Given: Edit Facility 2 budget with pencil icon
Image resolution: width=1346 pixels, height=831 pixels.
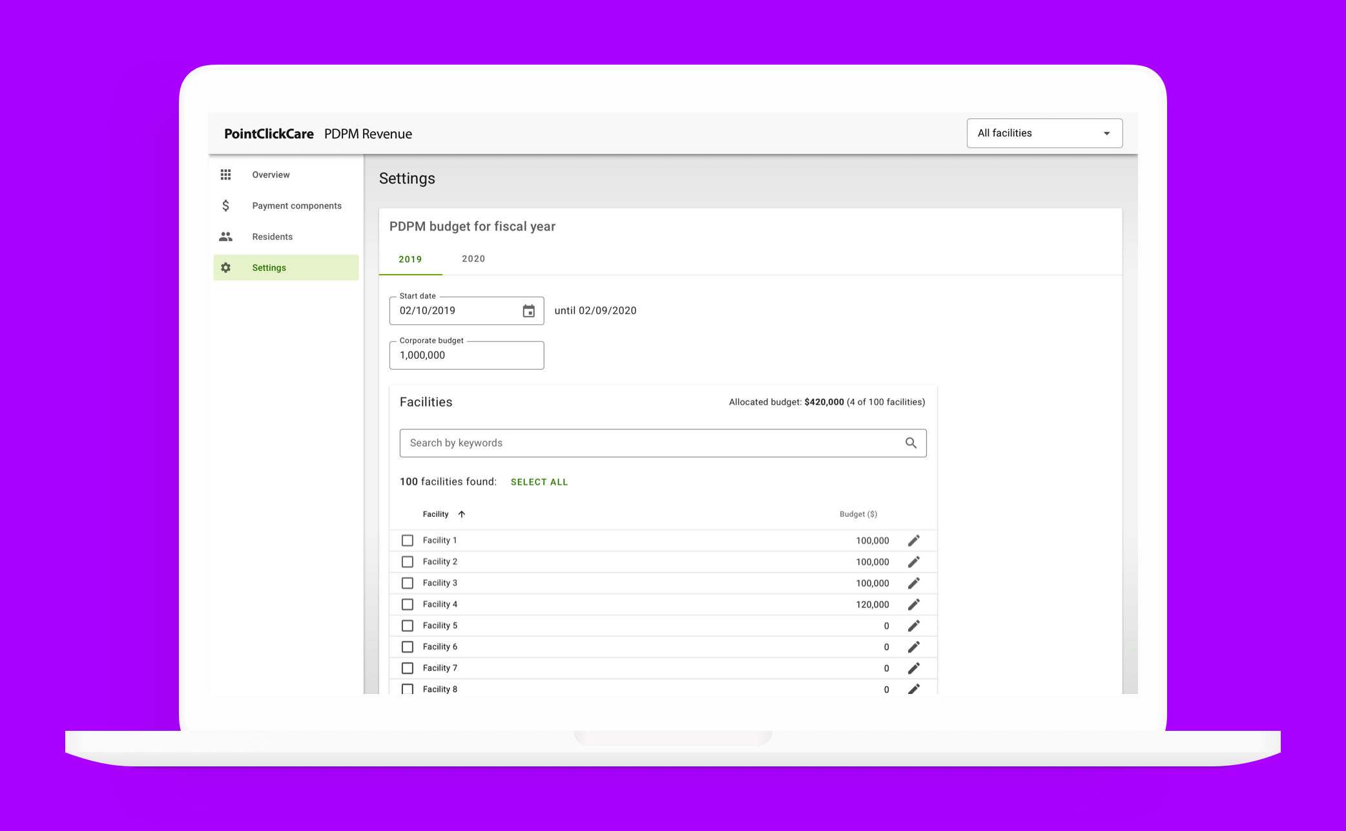Looking at the screenshot, I should pos(913,562).
